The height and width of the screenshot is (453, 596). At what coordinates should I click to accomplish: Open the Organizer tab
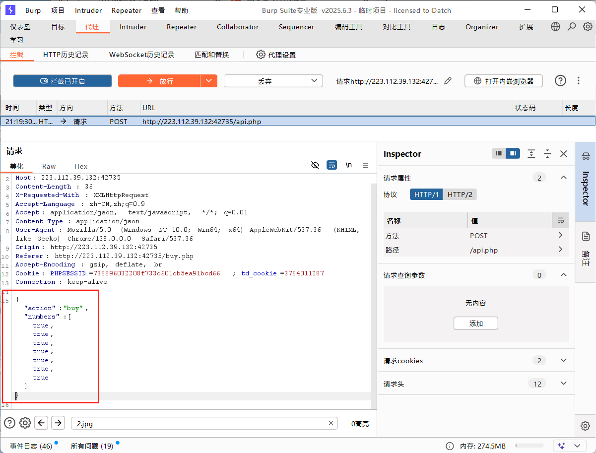point(481,27)
